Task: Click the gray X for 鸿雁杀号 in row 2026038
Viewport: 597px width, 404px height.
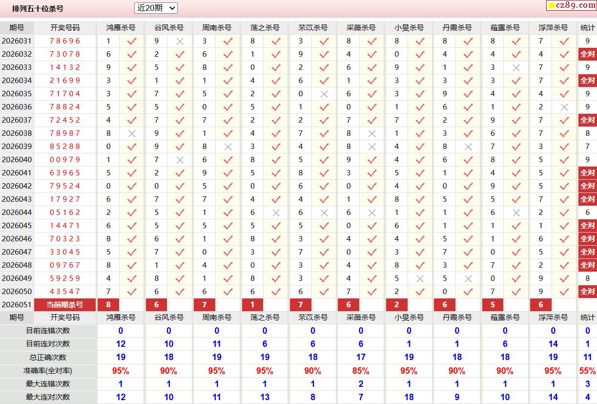Action: pyautogui.click(x=131, y=133)
